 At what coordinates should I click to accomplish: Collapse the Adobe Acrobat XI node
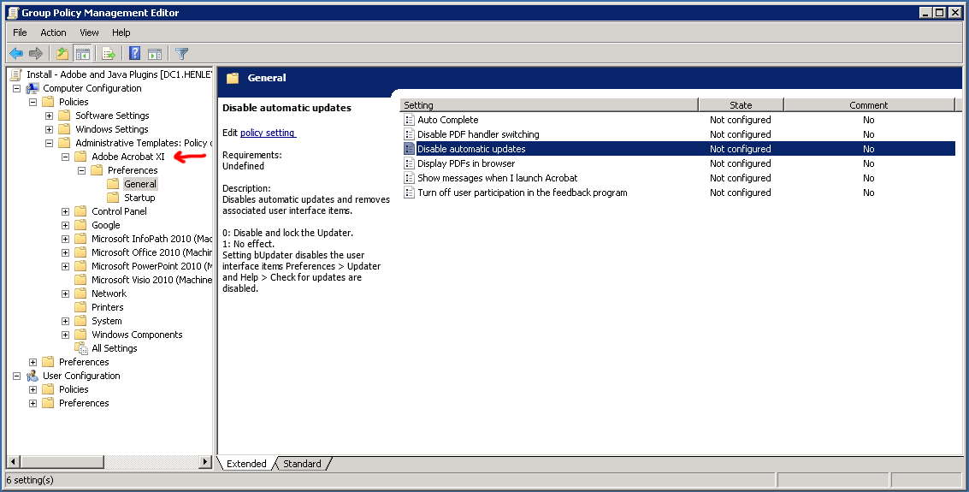pyautogui.click(x=66, y=157)
